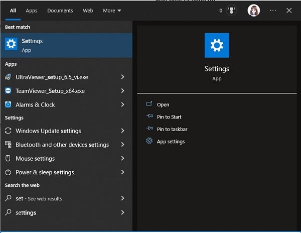Click the large Settings gear icon in preview pane
Viewport: 301px width, 233px height.
(217, 46)
